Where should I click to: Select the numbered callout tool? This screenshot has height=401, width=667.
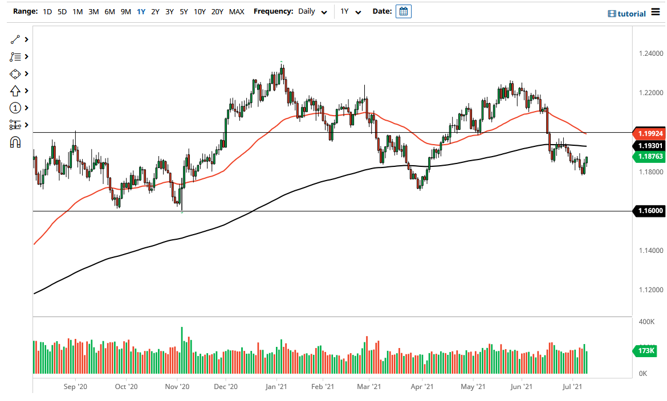tap(14, 108)
